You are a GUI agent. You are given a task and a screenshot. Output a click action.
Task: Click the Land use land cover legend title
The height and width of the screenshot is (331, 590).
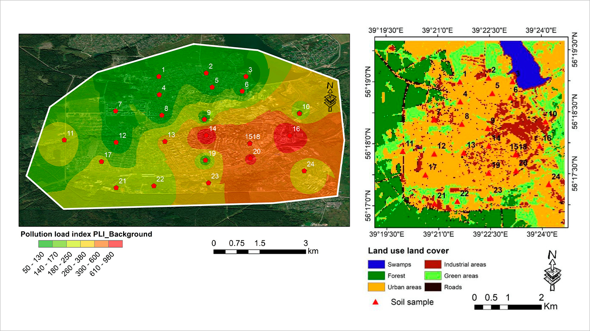point(408,251)
